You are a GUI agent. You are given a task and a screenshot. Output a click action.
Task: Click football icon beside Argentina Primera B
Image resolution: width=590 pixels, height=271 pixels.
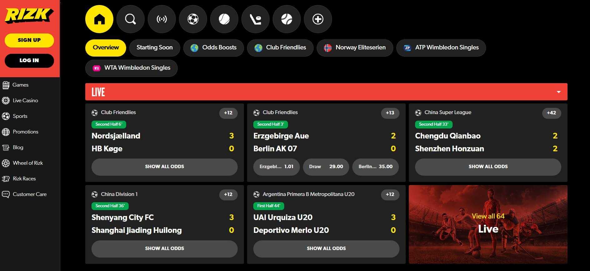[256, 194]
